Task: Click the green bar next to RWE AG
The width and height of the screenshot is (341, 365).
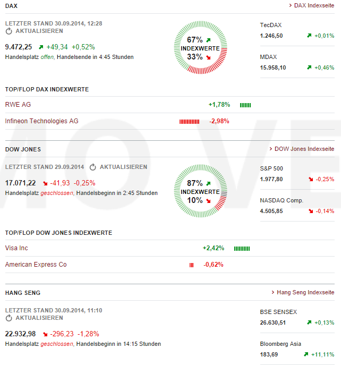Action: [245, 105]
